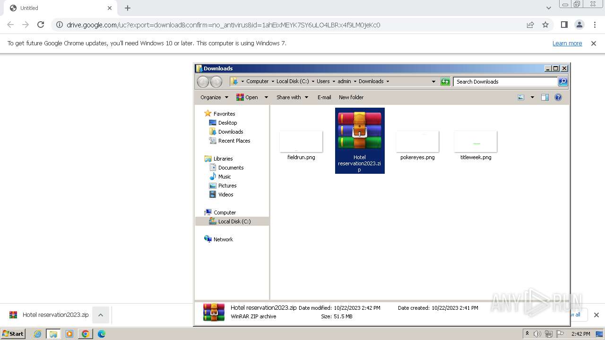Select Recent Places in navigation pane

[x=234, y=141]
